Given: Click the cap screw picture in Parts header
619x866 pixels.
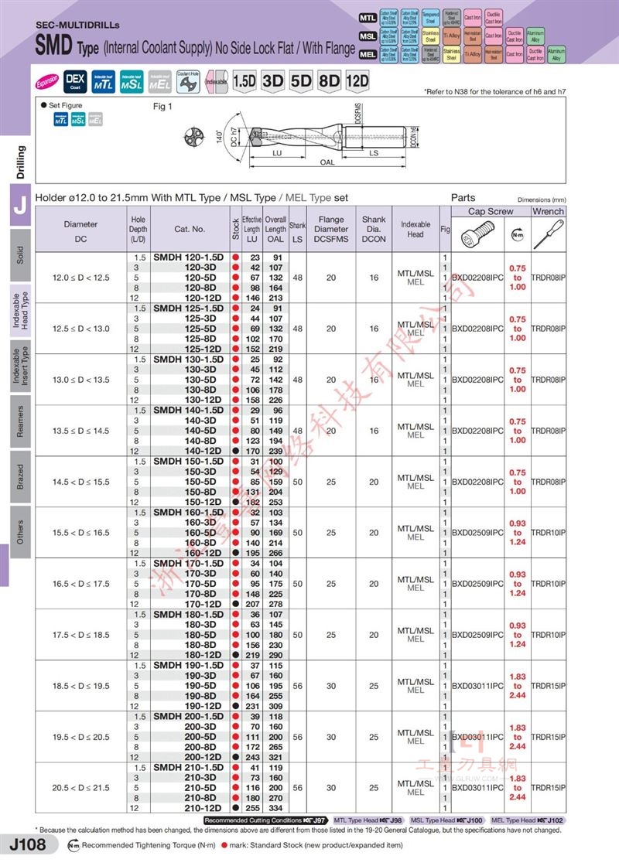Looking at the screenshot, I should pyautogui.click(x=477, y=235).
